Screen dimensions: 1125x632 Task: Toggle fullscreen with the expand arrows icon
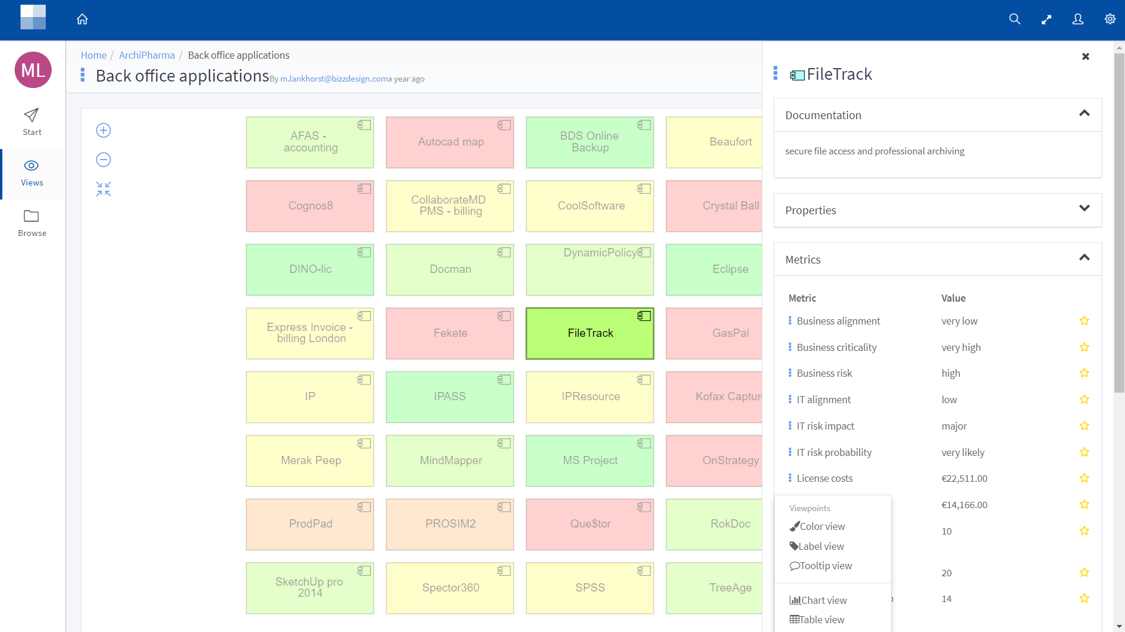point(1046,19)
